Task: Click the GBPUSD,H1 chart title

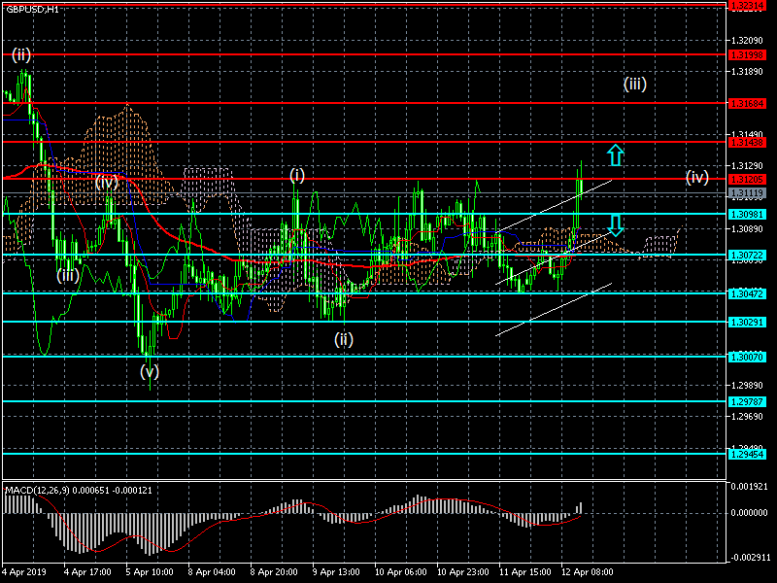Action: click(x=31, y=9)
